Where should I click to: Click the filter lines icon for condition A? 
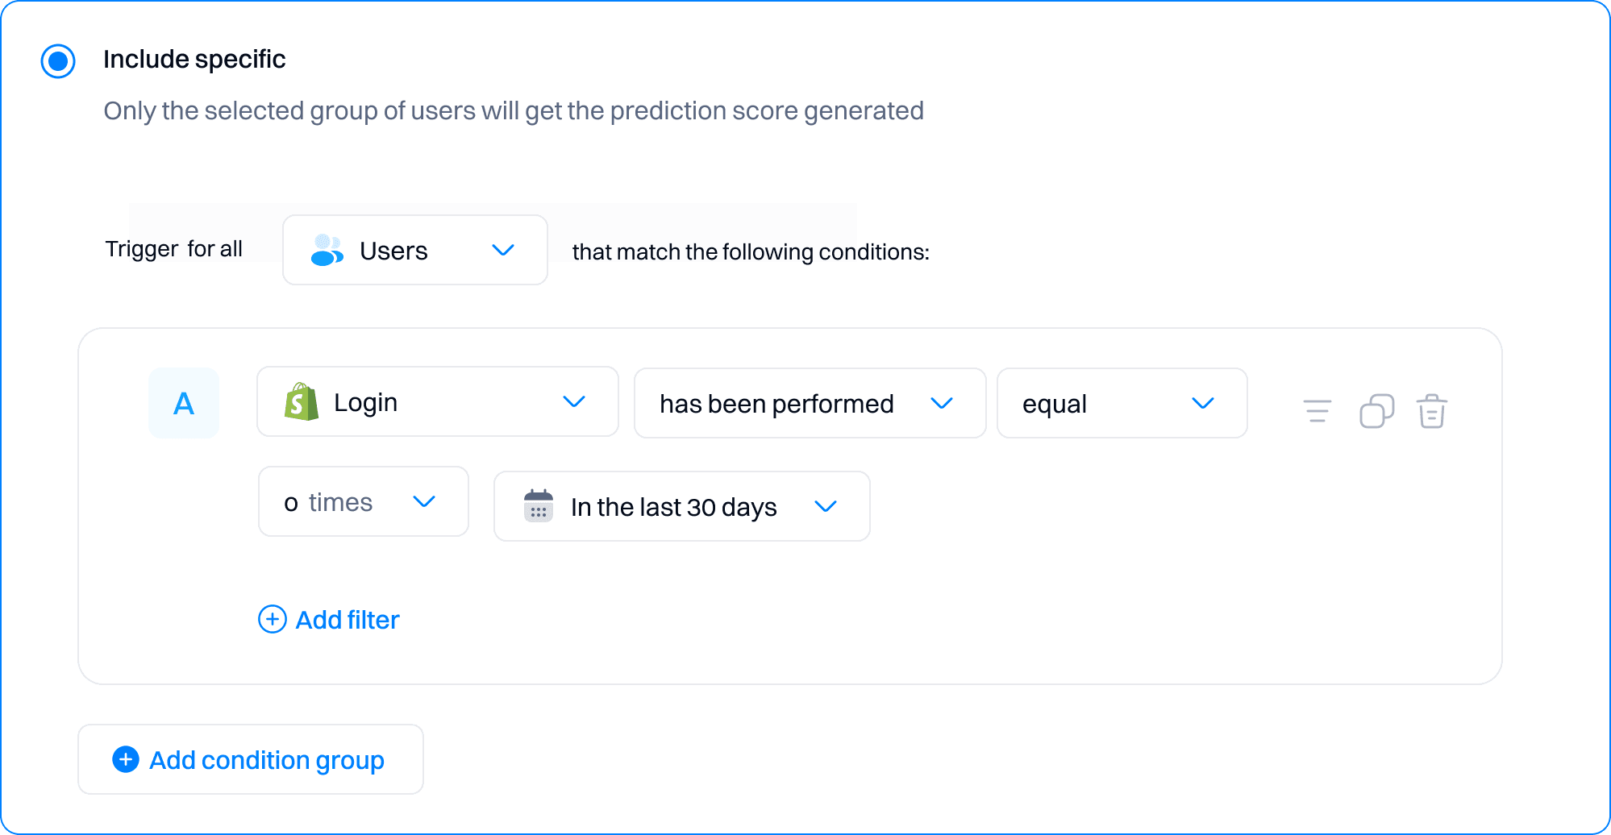pyautogui.click(x=1316, y=411)
